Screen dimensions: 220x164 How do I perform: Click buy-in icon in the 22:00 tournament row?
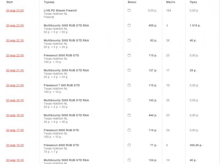(x=129, y=55)
